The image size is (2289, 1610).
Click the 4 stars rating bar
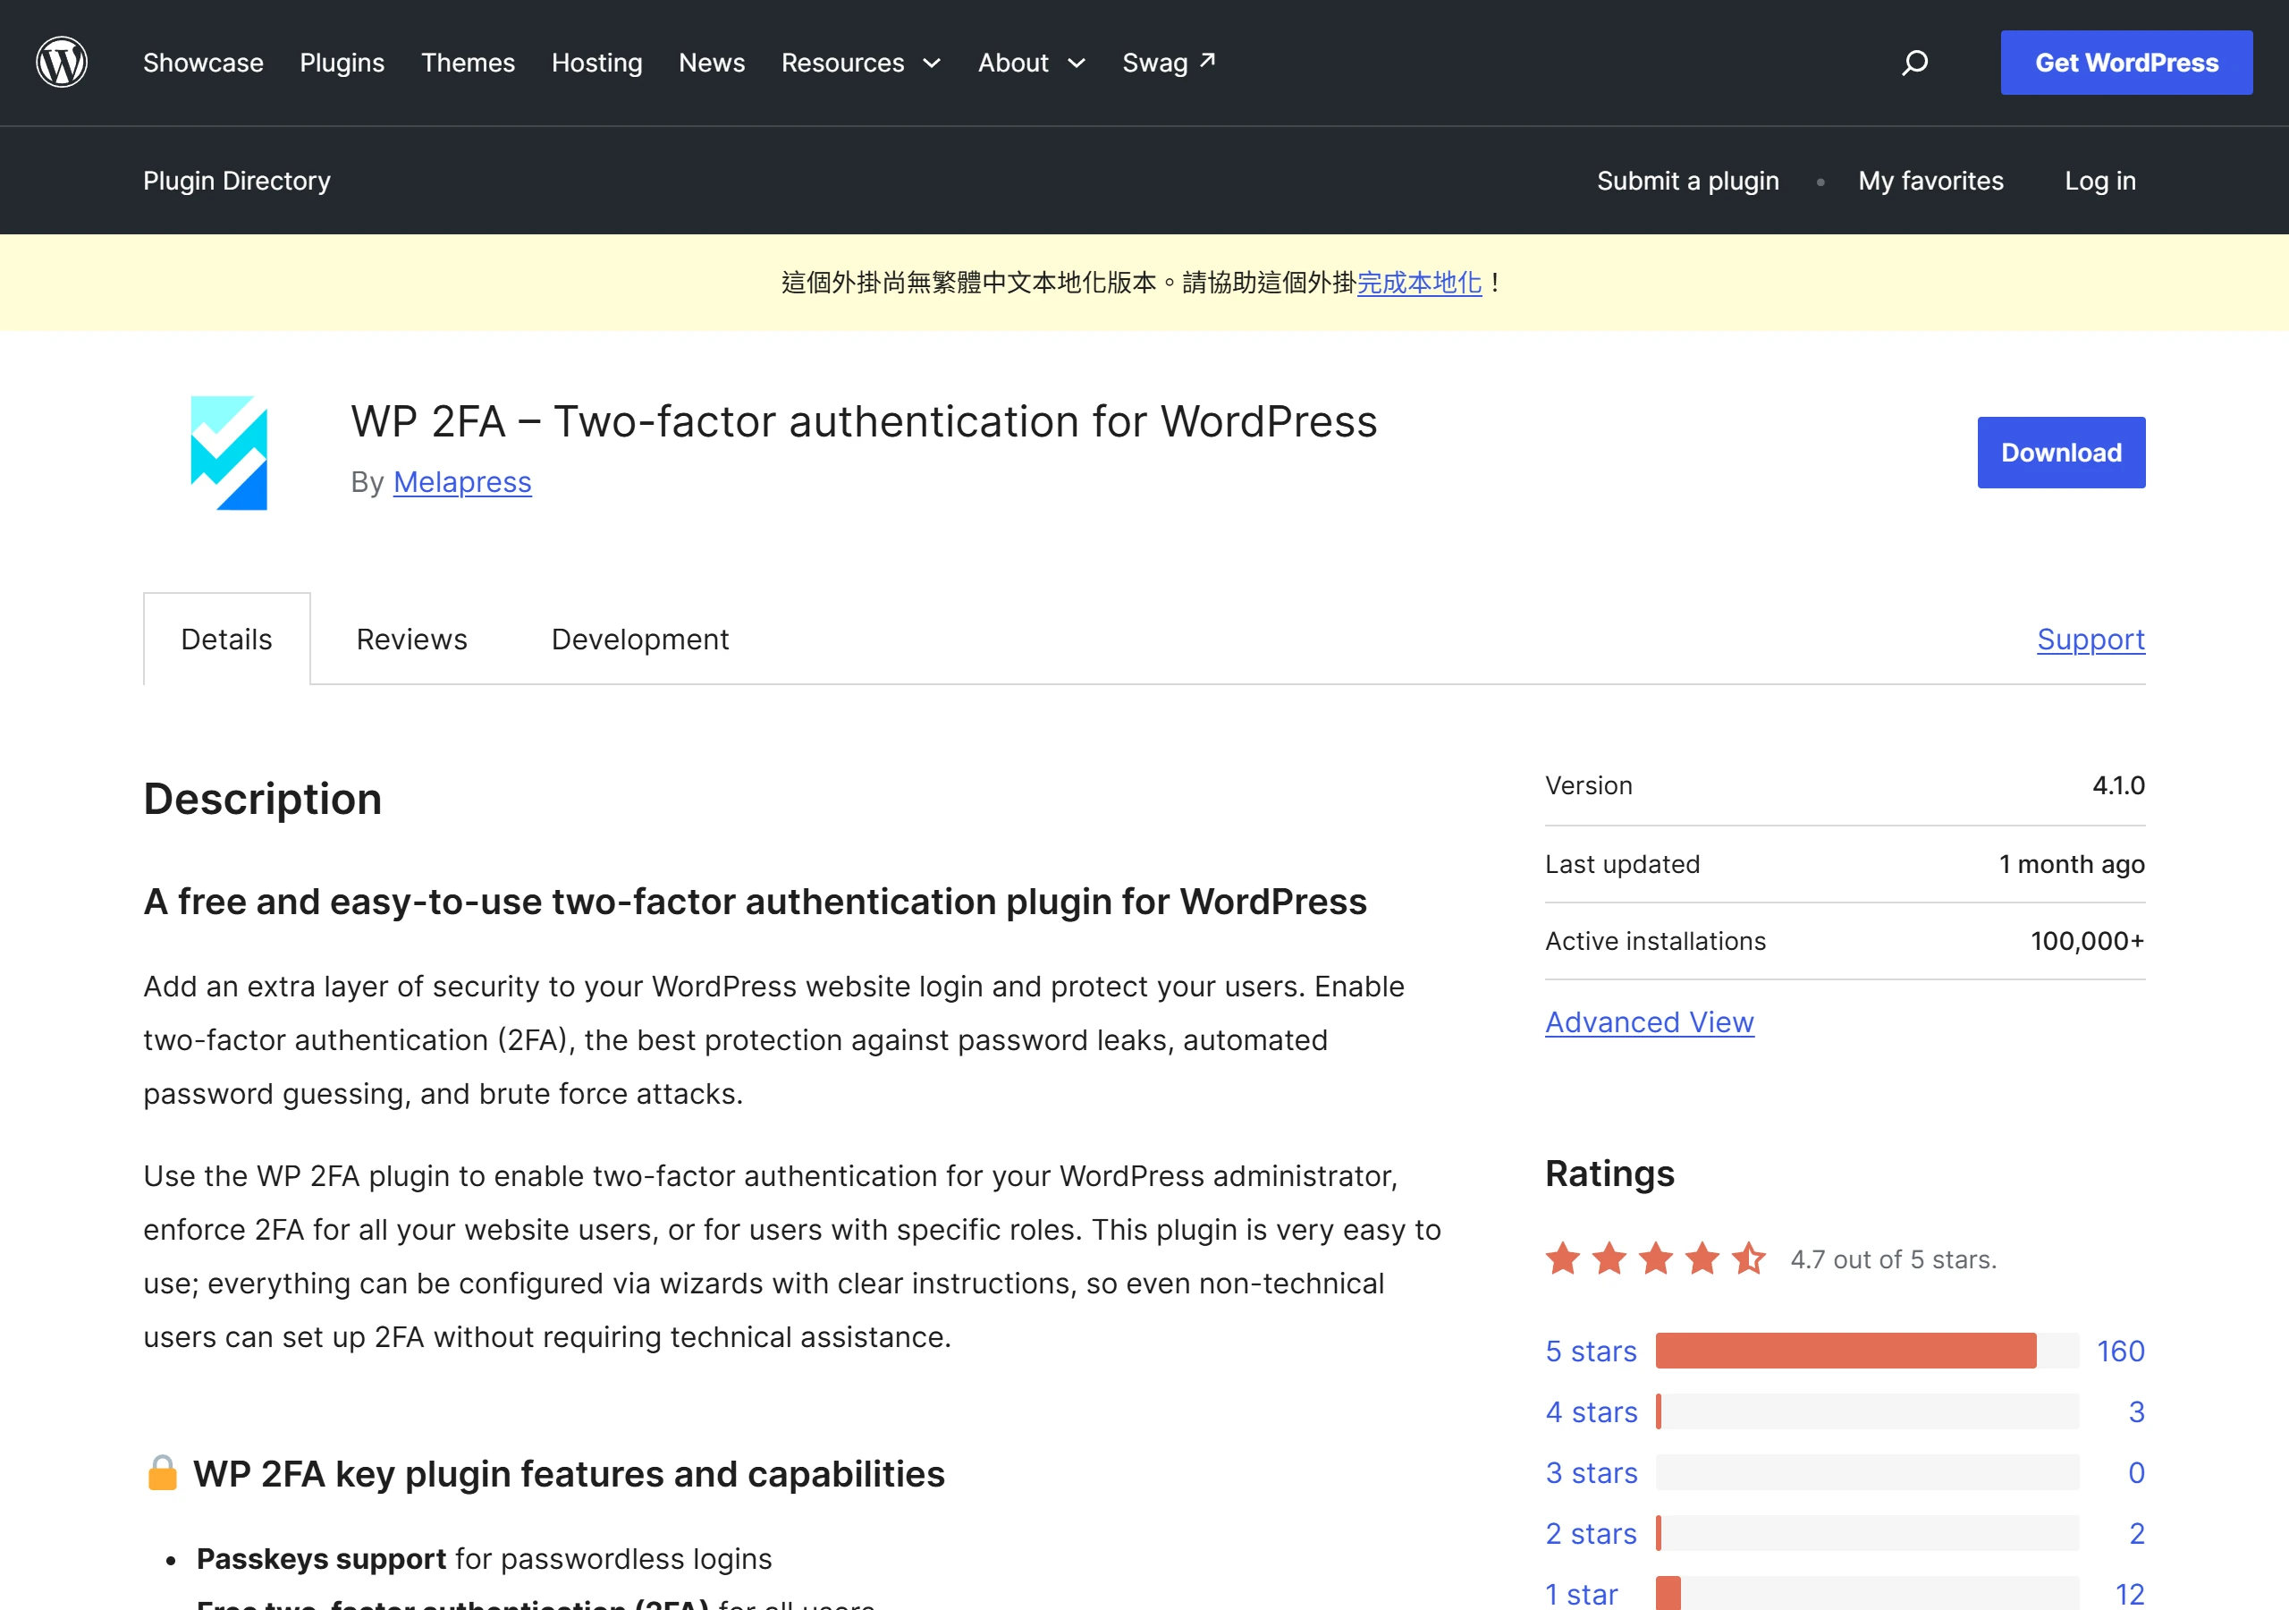coord(1866,1411)
